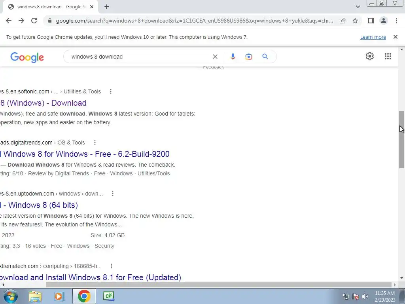This screenshot has height=304, width=405.
Task: Click the horizontal scrollbar thumb
Action: click(x=218, y=285)
